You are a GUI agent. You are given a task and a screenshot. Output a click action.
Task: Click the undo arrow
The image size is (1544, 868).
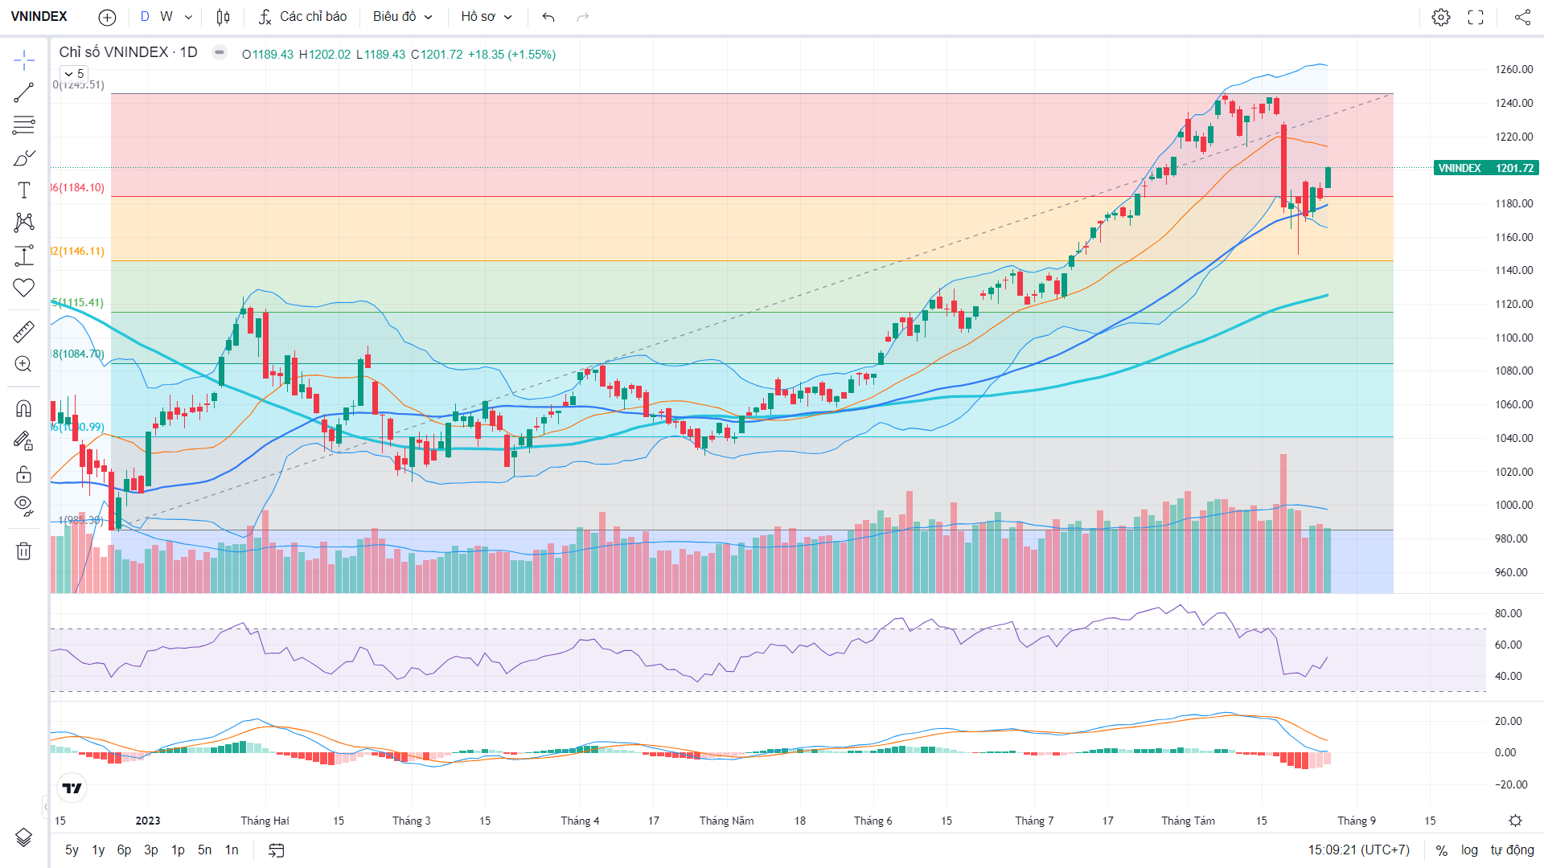(548, 17)
